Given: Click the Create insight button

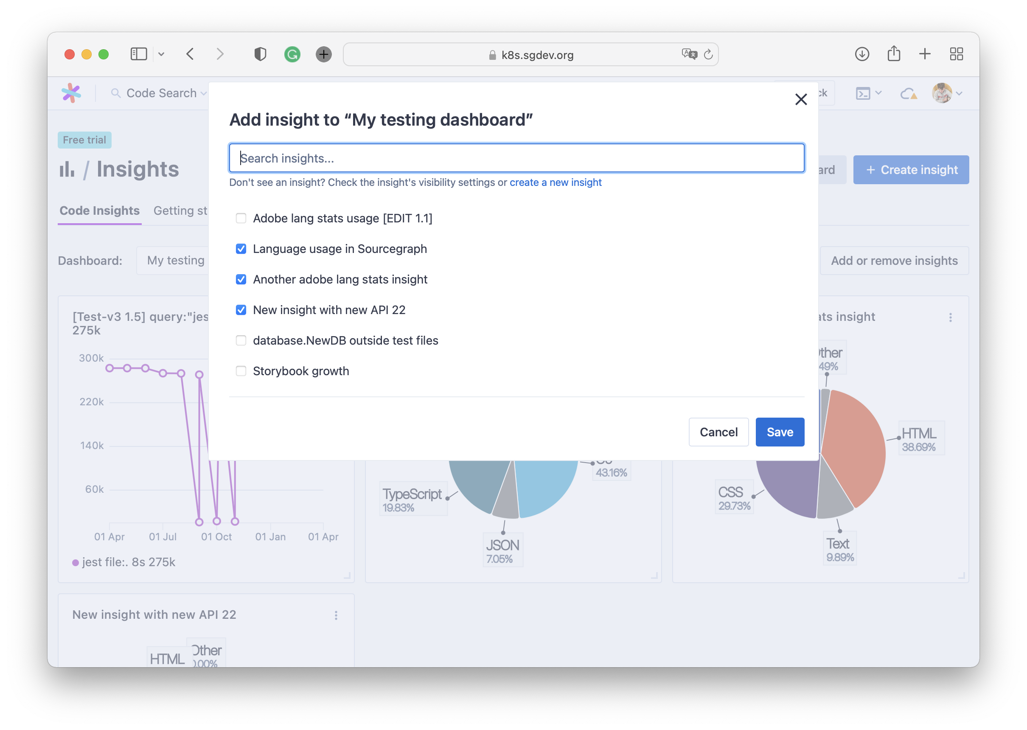Looking at the screenshot, I should [x=911, y=169].
